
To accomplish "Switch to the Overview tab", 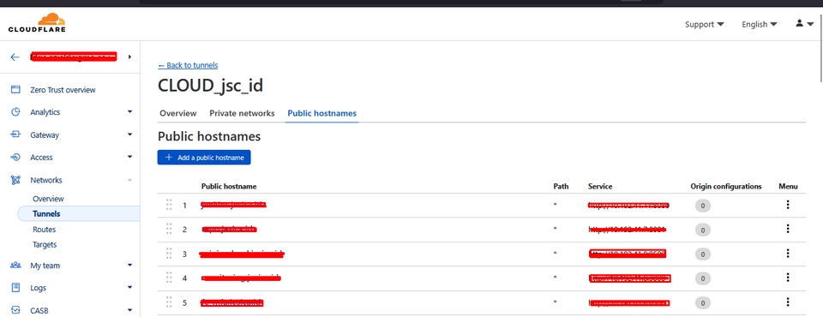I will point(178,113).
